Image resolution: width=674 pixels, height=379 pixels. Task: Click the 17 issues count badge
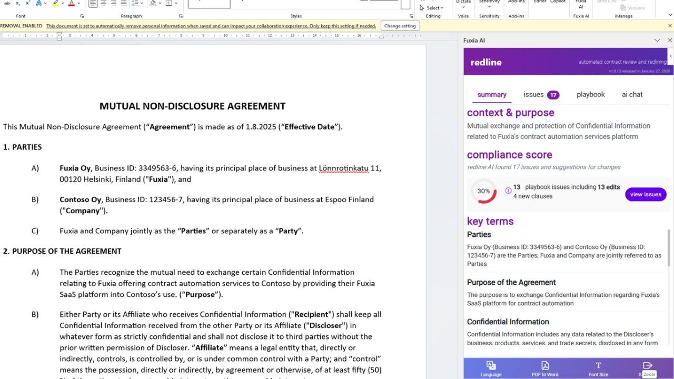[553, 95]
